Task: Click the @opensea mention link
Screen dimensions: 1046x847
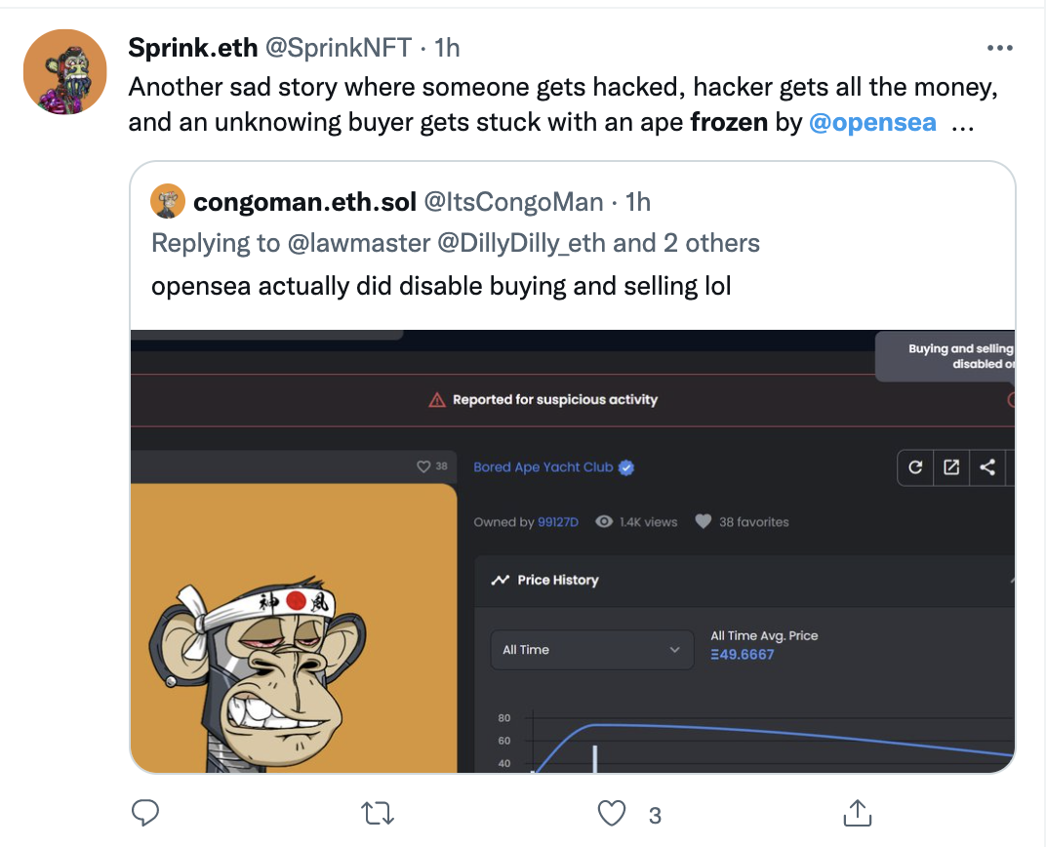Action: point(872,122)
